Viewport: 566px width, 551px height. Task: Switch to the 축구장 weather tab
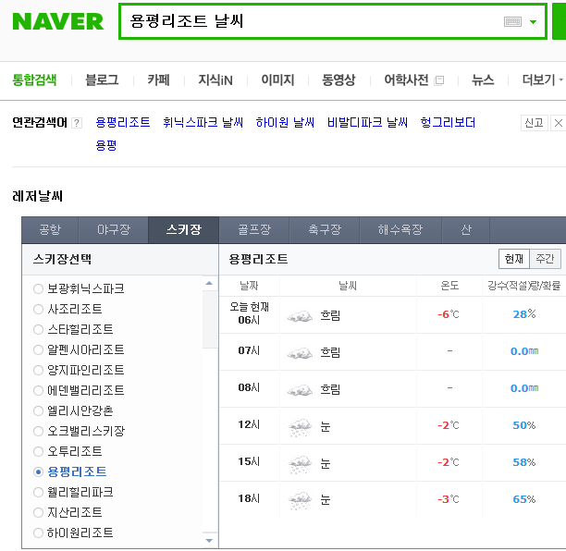tap(325, 229)
